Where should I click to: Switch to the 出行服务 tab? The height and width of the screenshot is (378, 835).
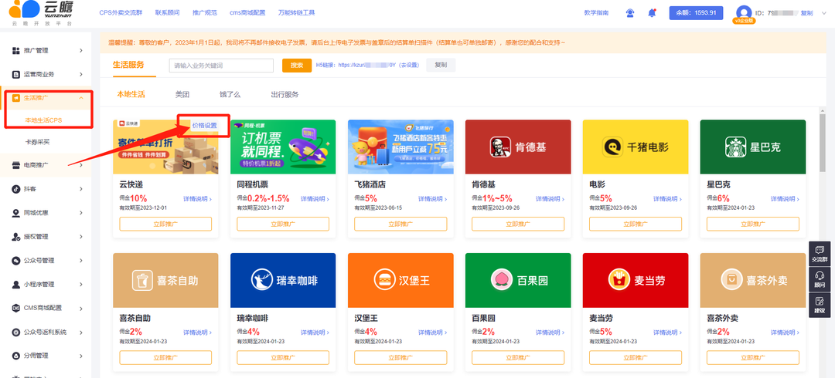point(285,95)
